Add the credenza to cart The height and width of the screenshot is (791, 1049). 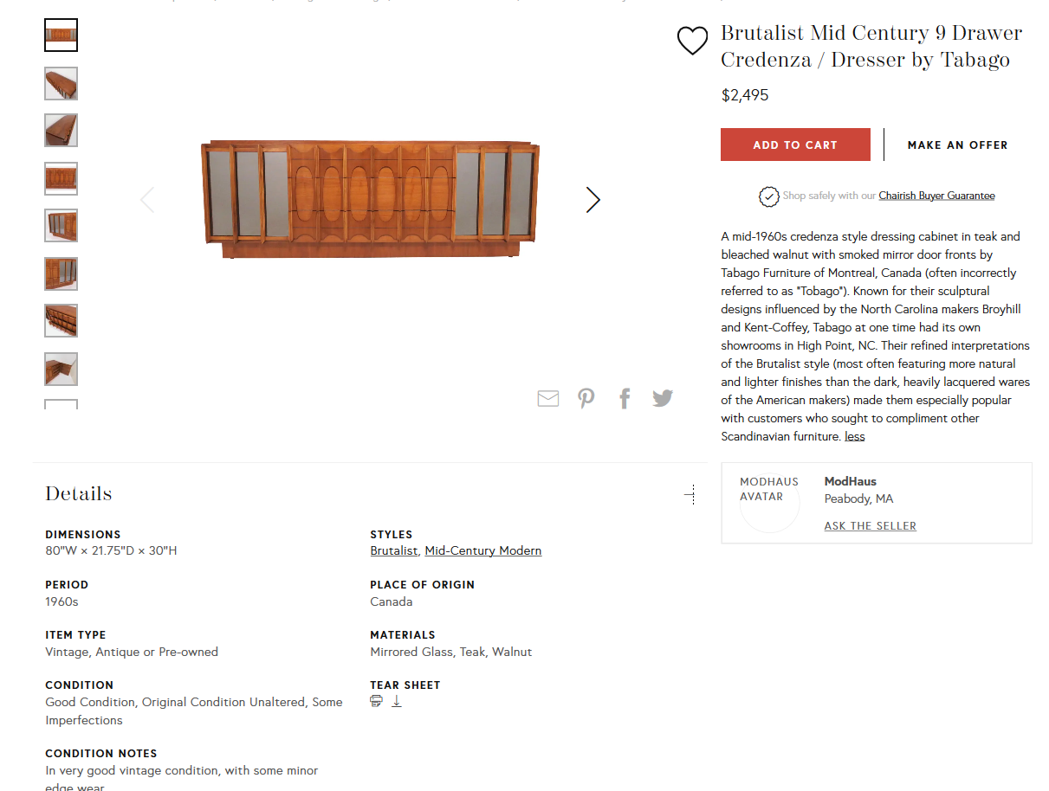coord(795,145)
